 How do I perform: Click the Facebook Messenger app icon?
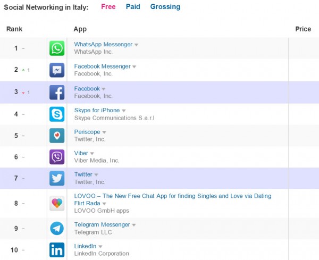pos(57,71)
